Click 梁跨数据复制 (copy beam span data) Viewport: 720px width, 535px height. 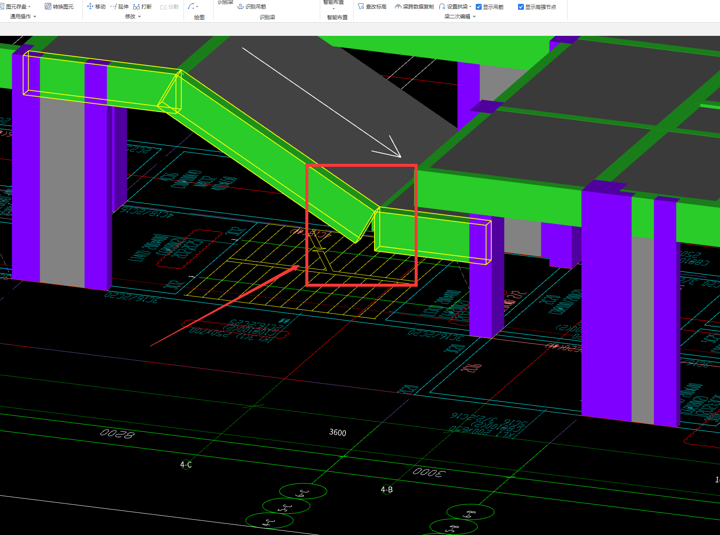click(414, 6)
